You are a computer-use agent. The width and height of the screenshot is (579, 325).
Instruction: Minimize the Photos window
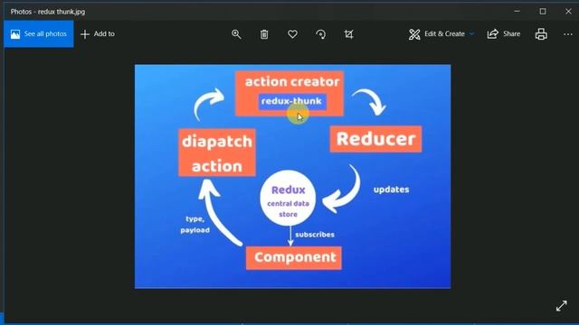coord(517,12)
